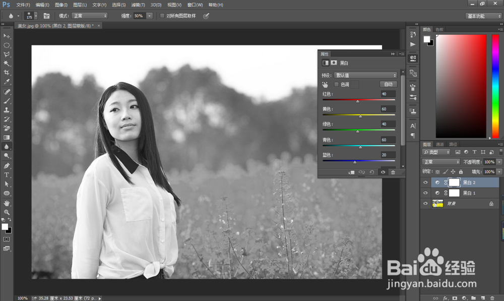This screenshot has width=504, height=301.
Task: Open layer filter type dropdown
Action: pyautogui.click(x=436, y=152)
